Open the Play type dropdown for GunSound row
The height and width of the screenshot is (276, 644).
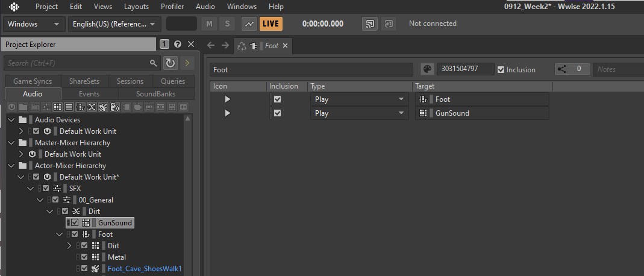(360, 113)
